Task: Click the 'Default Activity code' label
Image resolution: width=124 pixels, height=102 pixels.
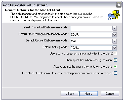Action: click(56, 47)
